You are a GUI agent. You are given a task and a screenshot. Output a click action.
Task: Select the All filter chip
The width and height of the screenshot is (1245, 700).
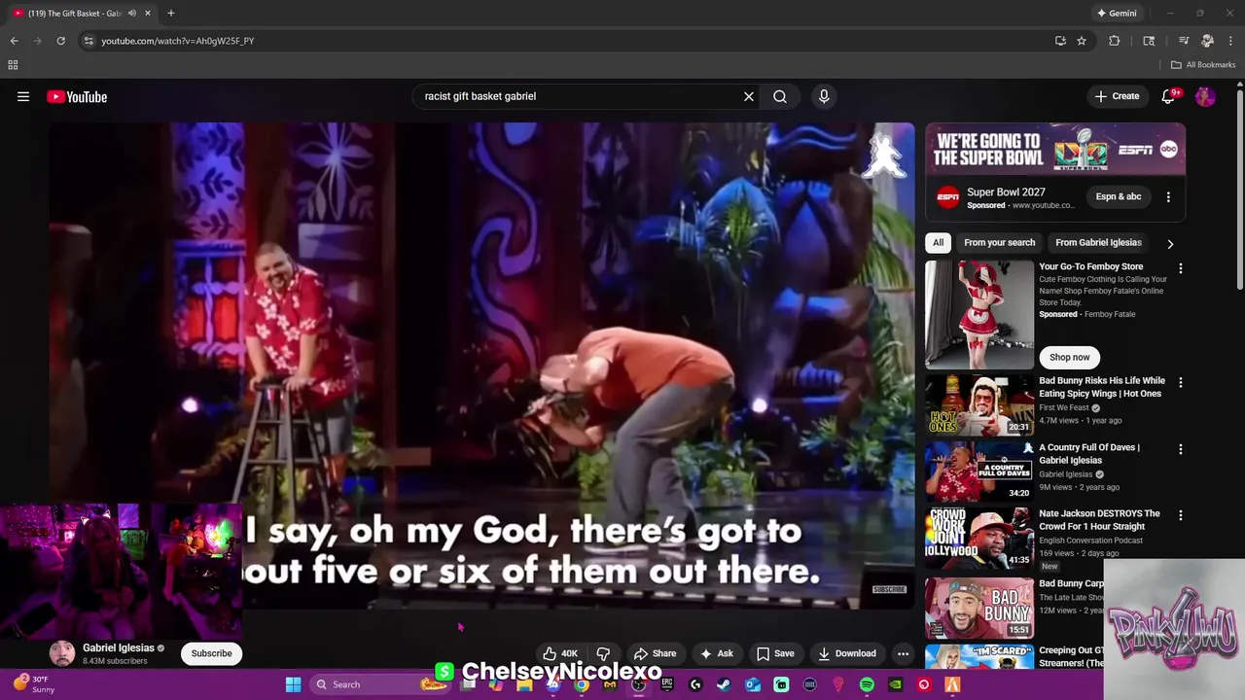click(x=938, y=242)
